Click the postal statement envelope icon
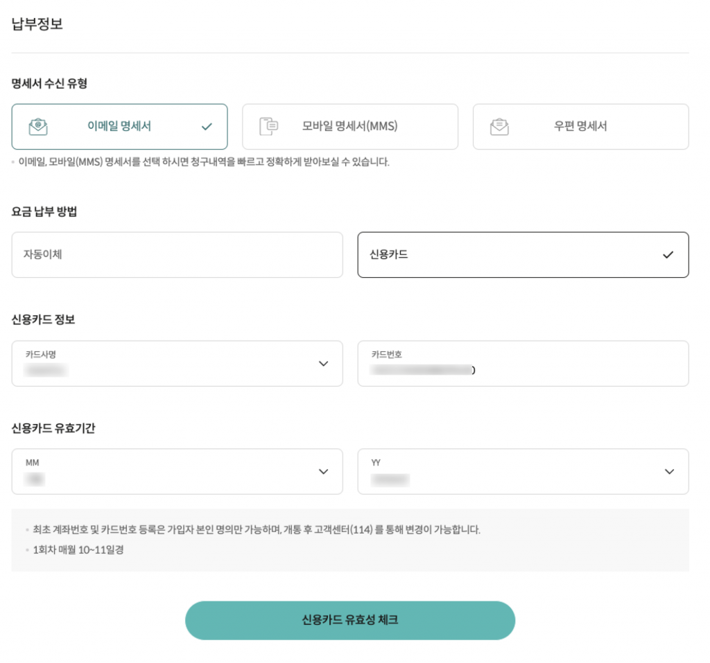The height and width of the screenshot is (663, 710). [499, 127]
